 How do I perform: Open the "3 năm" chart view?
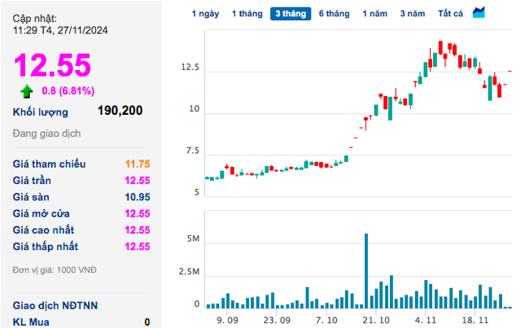[412, 13]
